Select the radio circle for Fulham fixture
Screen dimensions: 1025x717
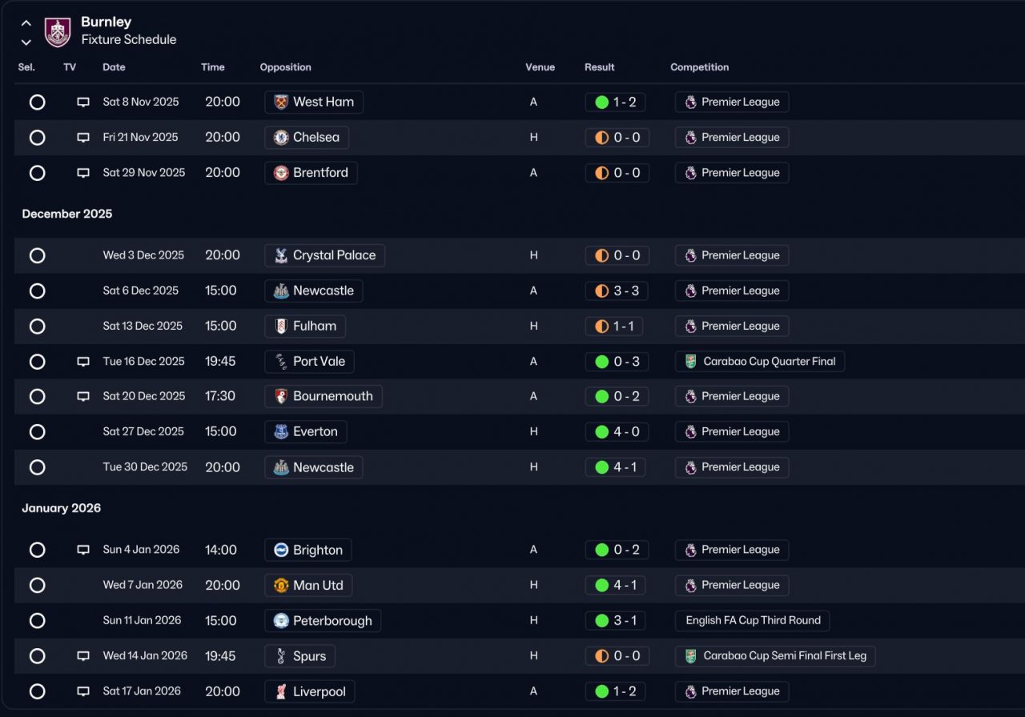pos(37,326)
